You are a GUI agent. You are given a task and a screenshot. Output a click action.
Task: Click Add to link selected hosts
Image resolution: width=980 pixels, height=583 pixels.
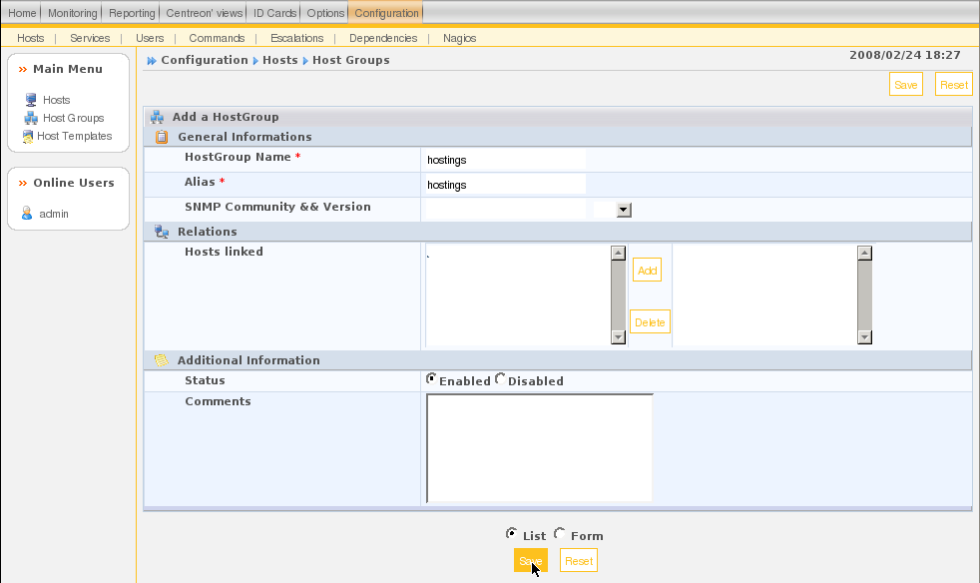647,271
